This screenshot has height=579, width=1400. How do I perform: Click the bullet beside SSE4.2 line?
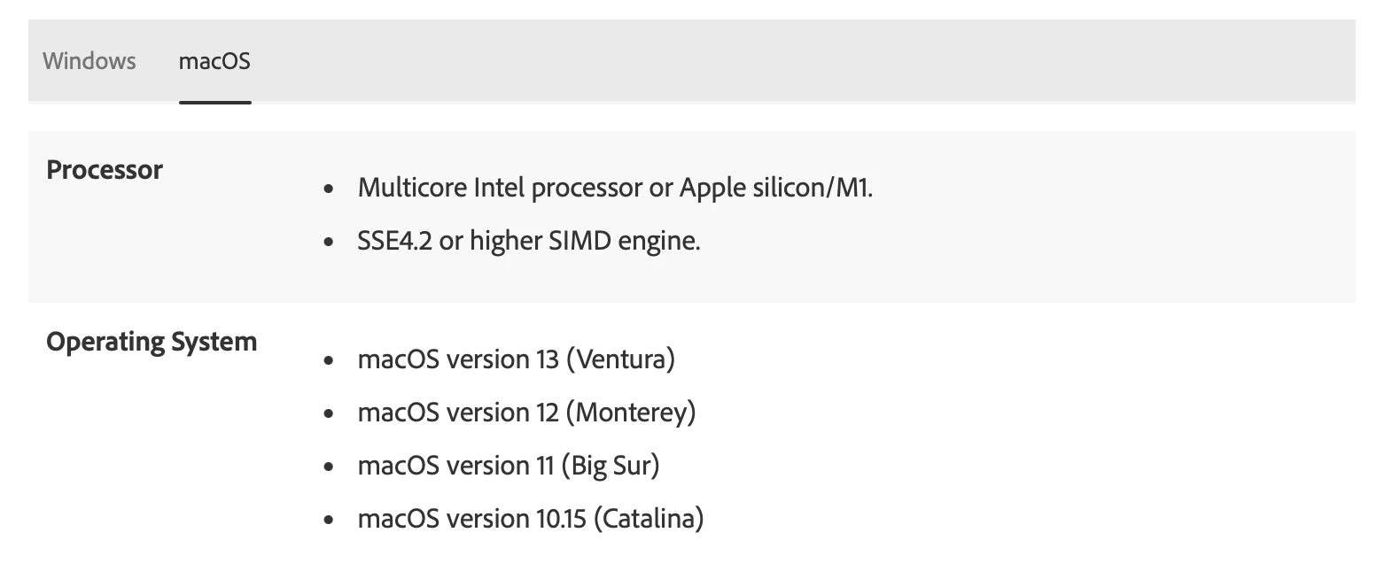[x=330, y=242]
